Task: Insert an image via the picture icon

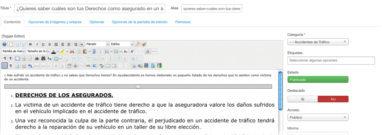Action: click(x=95, y=65)
